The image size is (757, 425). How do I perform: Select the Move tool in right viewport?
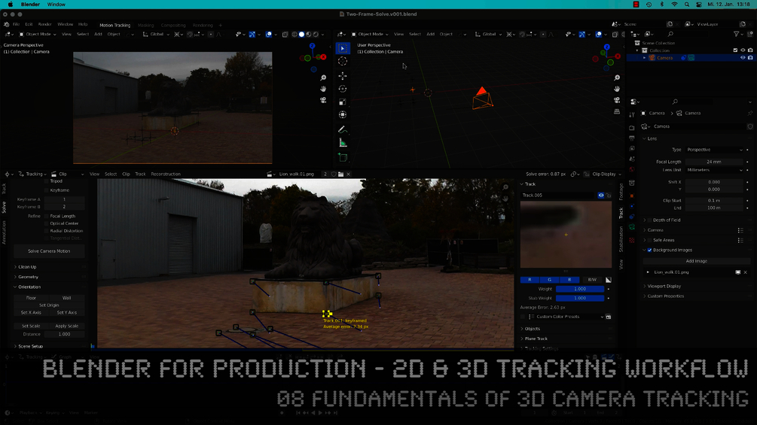click(342, 76)
